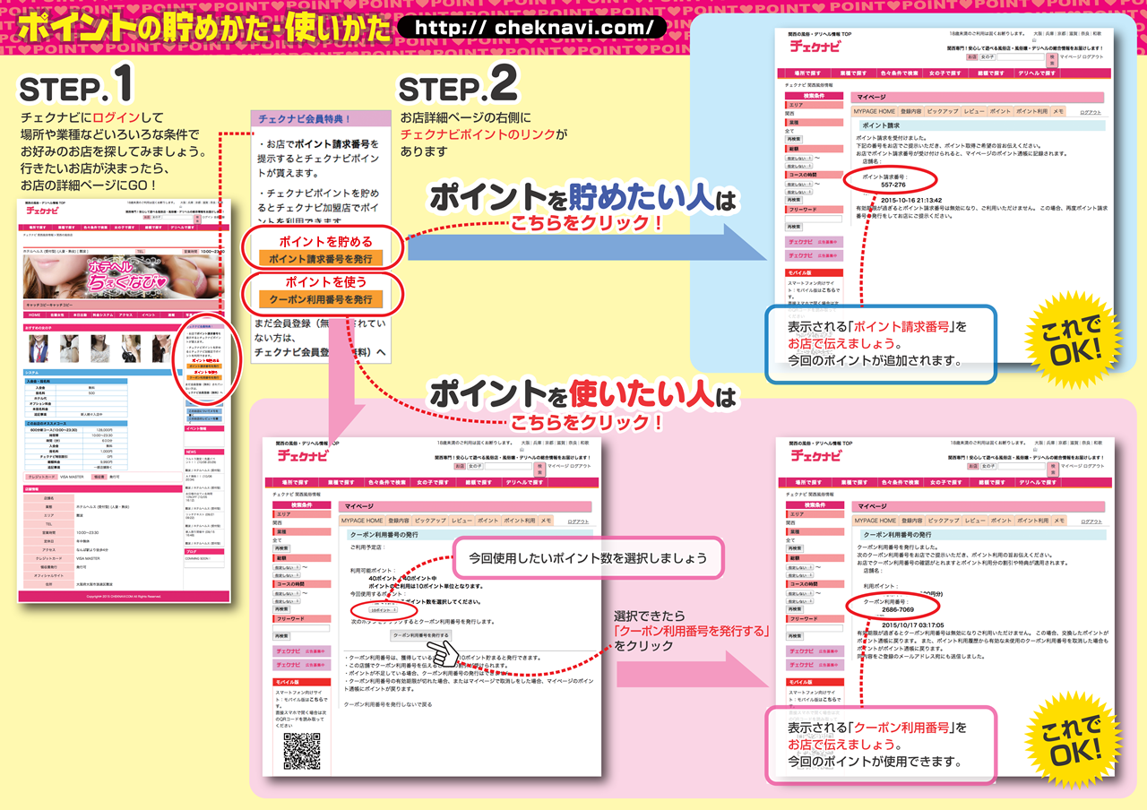
Task: Switch to ピックアップ tab on coupon form page
Action: (430, 521)
